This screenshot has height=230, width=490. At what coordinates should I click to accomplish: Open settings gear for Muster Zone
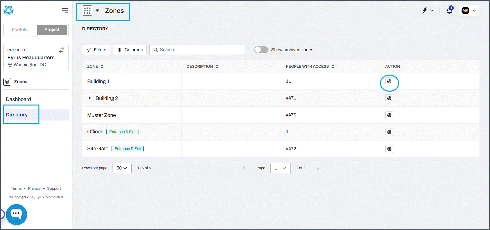pyautogui.click(x=389, y=115)
